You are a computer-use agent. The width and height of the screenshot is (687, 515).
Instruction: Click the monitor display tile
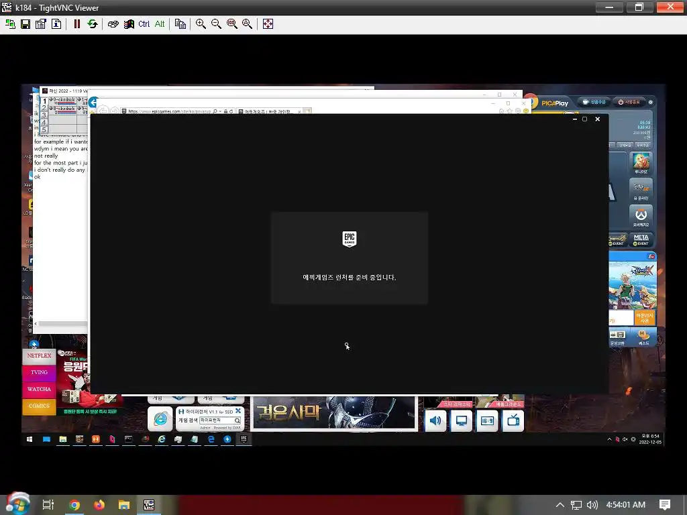point(462,421)
